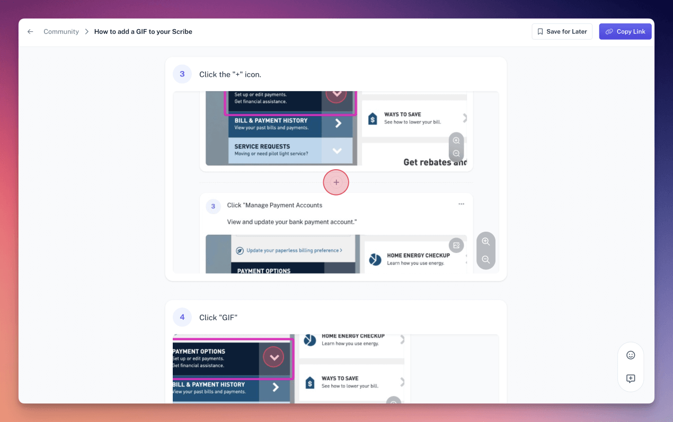Zoom out on the Manage Payment Accounts screenshot
Image resolution: width=673 pixels, height=422 pixels.
485,259
